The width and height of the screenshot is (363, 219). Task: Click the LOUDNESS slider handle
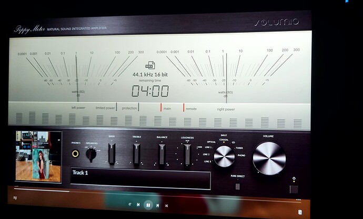tap(187, 154)
